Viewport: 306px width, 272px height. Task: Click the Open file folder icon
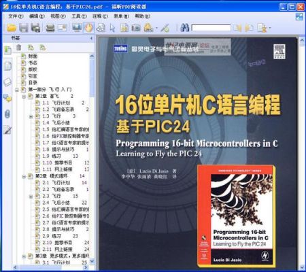click(x=12, y=28)
